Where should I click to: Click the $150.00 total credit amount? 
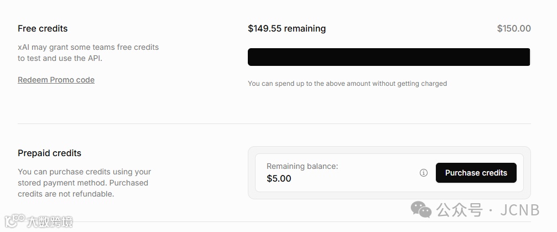click(514, 28)
